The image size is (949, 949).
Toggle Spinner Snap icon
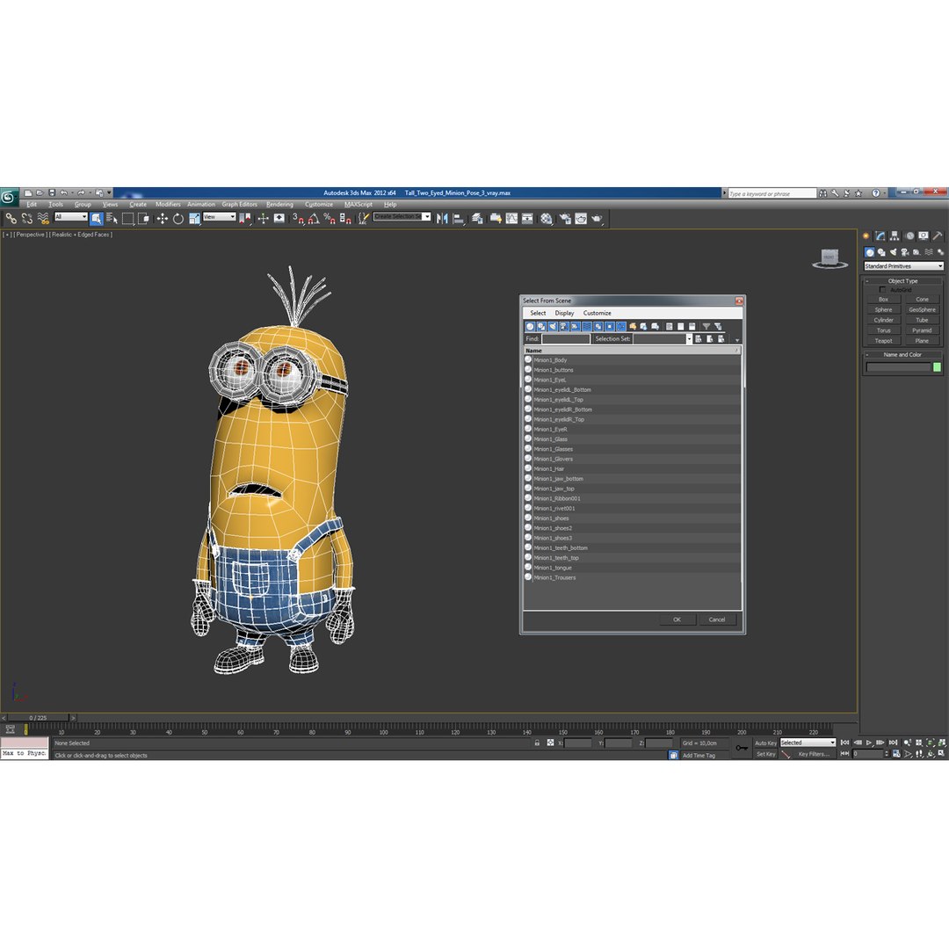[x=345, y=219]
